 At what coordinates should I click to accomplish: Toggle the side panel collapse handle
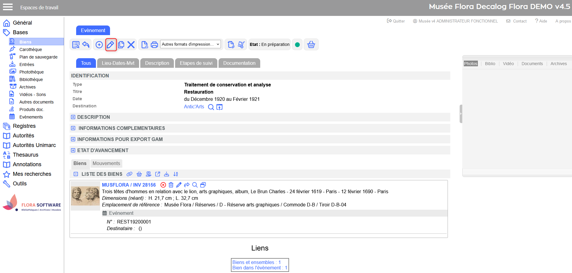(461, 114)
